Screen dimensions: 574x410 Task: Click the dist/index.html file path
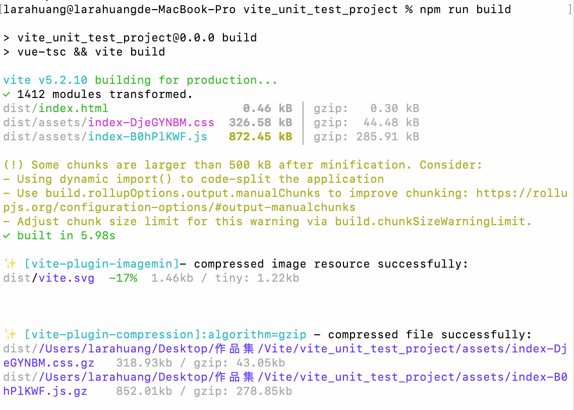55,109
